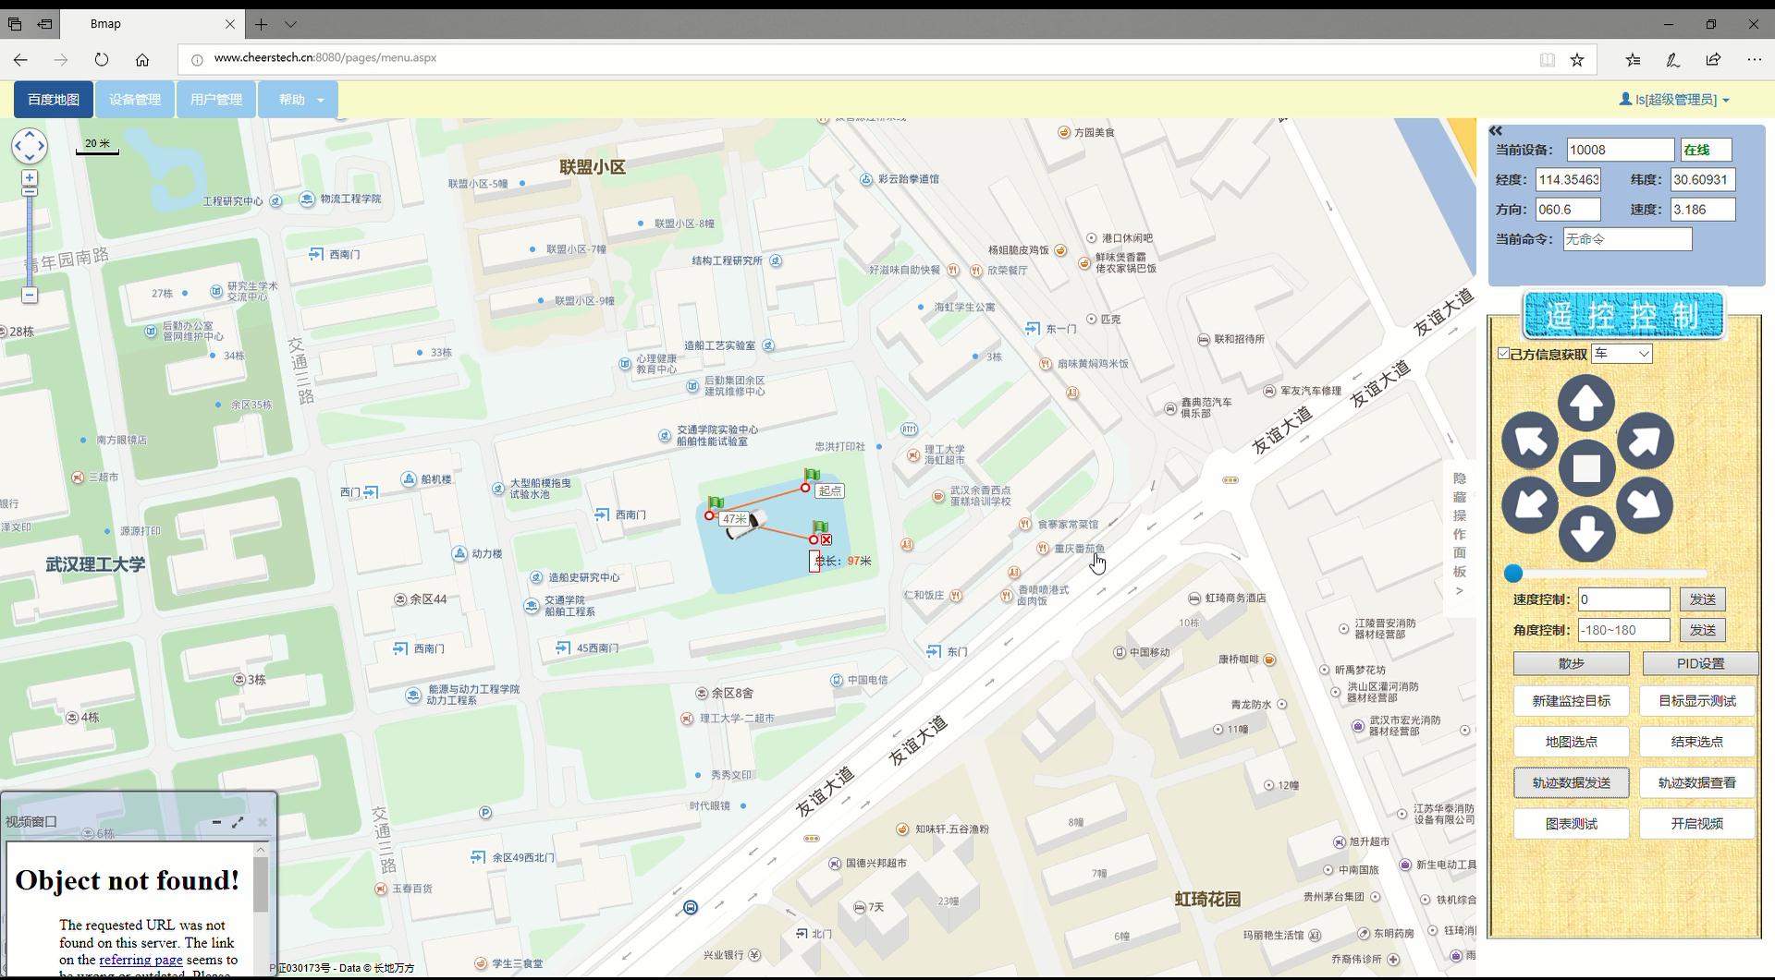1775x980 pixels.
Task: Click the PID设置 button
Action: pos(1699,663)
